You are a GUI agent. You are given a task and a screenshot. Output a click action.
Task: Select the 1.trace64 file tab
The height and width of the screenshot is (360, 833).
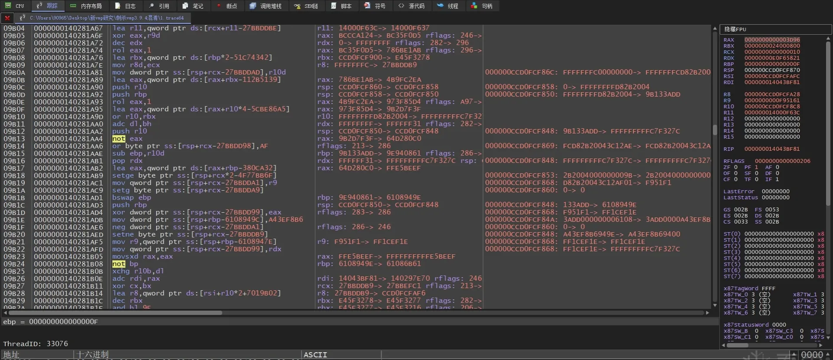click(102, 18)
